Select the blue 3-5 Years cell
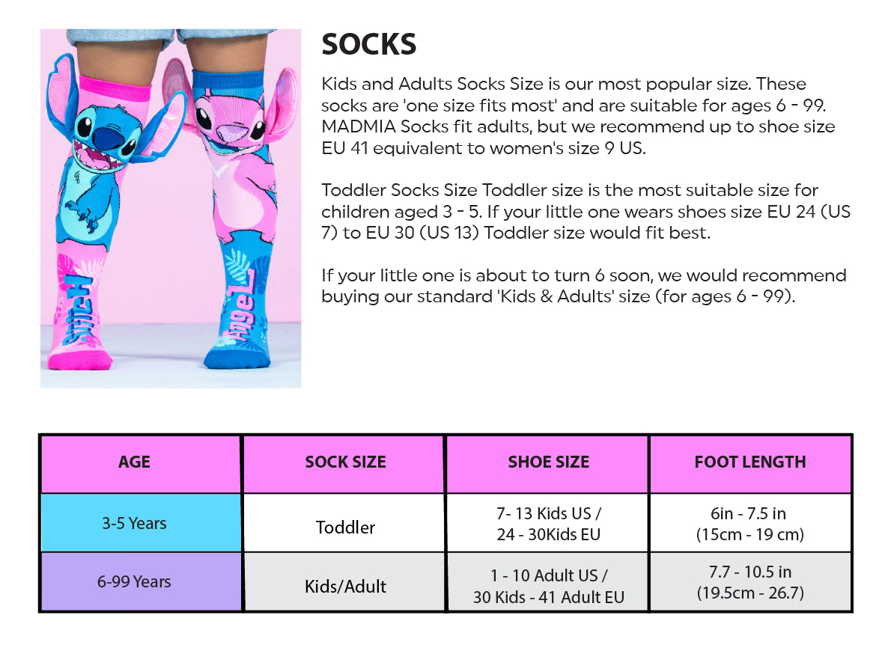The height and width of the screenshot is (651, 891). coord(135,523)
